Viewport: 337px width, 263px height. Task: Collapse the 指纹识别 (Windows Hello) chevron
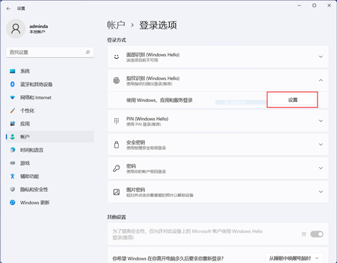321,80
